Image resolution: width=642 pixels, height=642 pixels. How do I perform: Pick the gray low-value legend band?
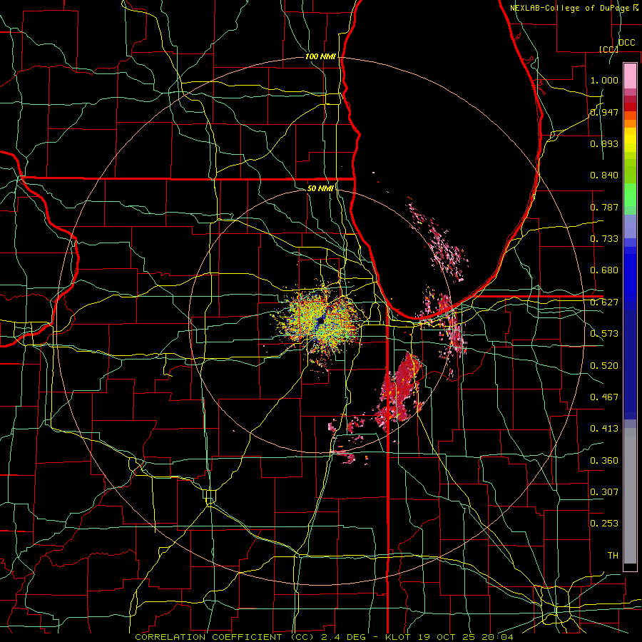[630, 496]
